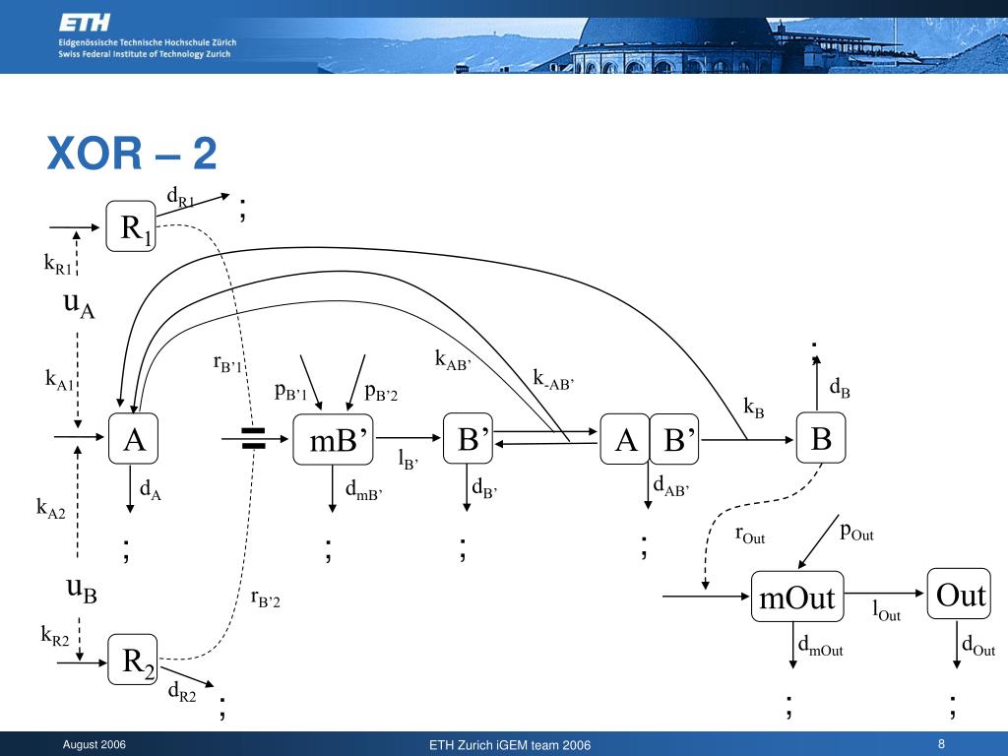The image size is (1008, 756).
Task: Click the pOut promoter label
Action: click(857, 533)
